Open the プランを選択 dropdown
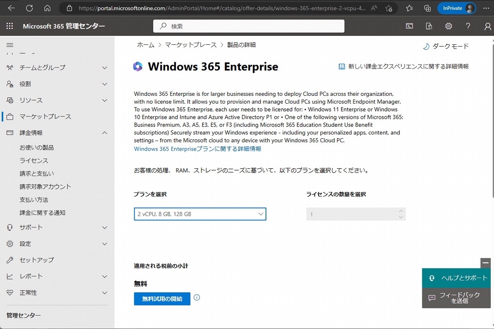This screenshot has height=329, width=494. pyautogui.click(x=200, y=214)
